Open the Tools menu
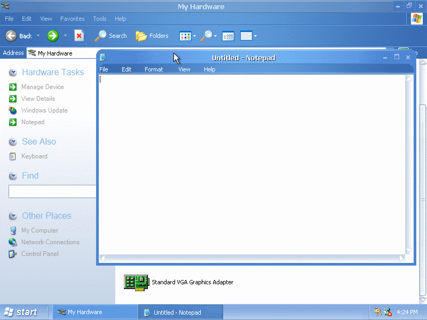Viewport: 427px width, 320px height. [100, 19]
